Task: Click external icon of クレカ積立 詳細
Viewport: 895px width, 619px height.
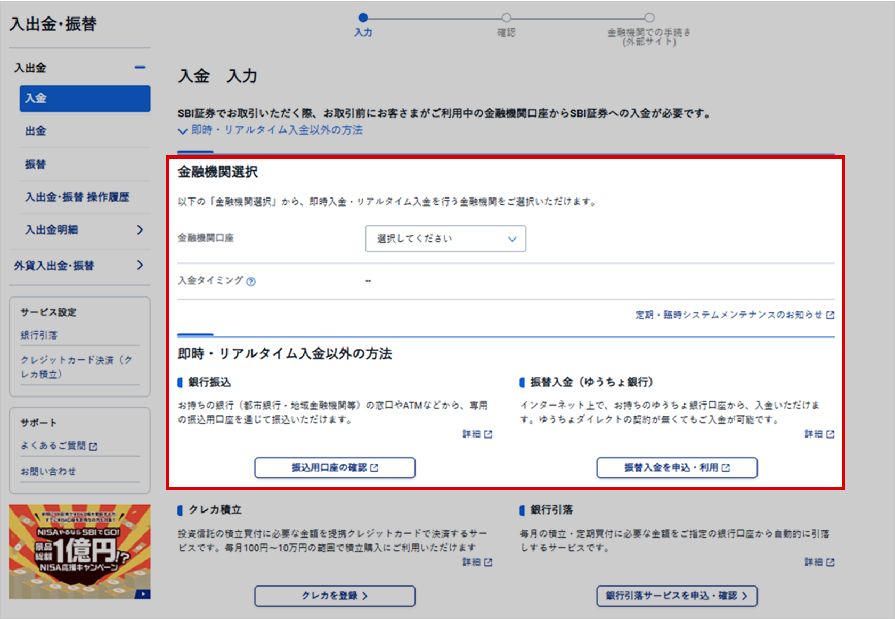Action: click(489, 563)
